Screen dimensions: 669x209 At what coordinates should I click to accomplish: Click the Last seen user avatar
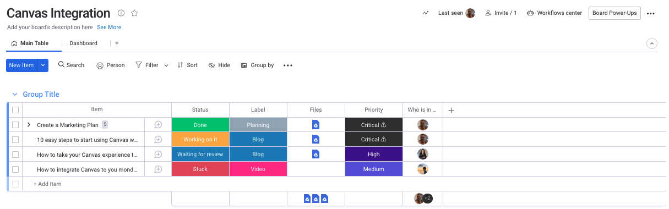470,13
